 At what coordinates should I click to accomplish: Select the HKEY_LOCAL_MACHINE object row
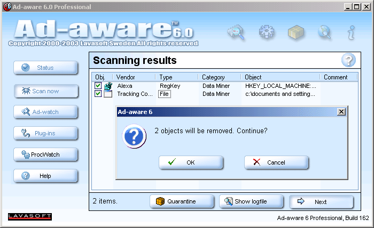click(280, 85)
